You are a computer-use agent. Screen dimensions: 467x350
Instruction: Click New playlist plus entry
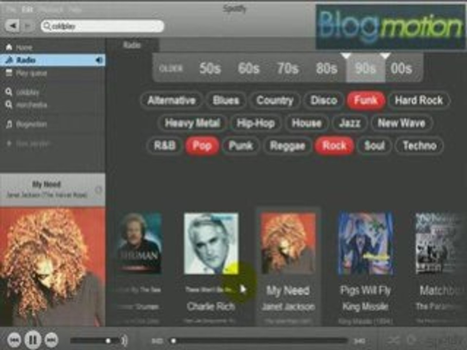[29, 143]
